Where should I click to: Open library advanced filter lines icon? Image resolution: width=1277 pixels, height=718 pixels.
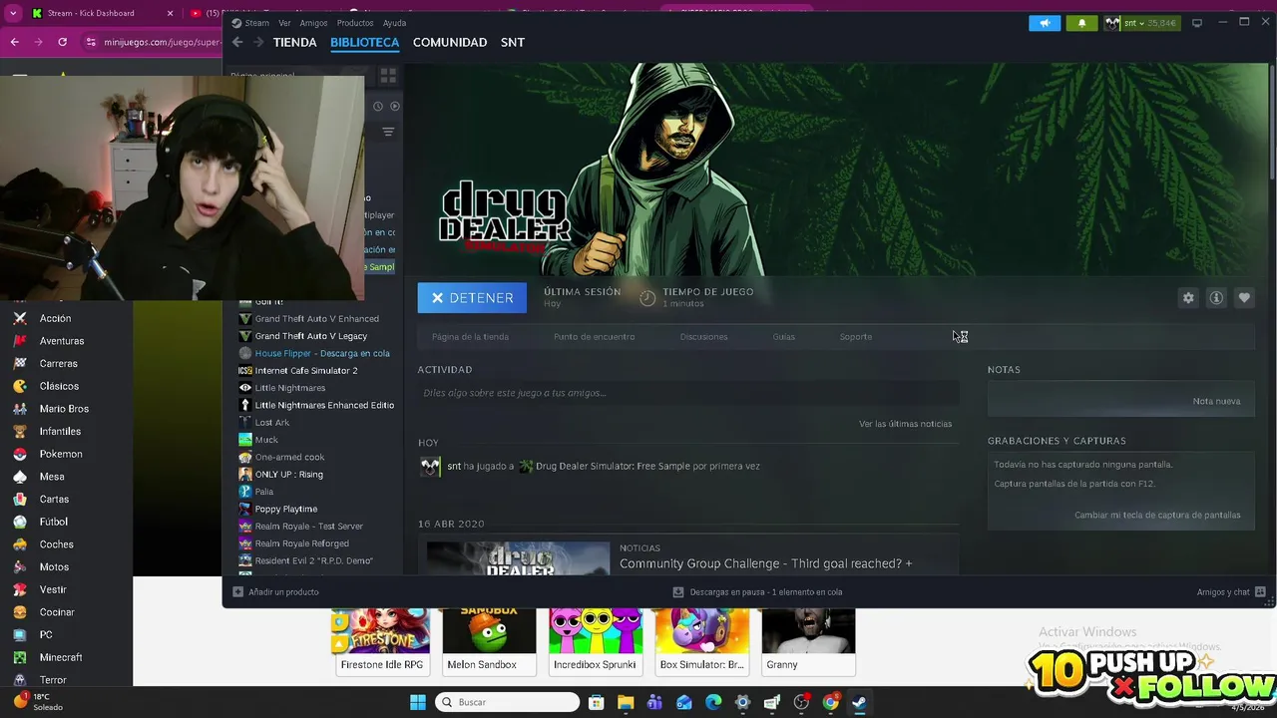[388, 132]
